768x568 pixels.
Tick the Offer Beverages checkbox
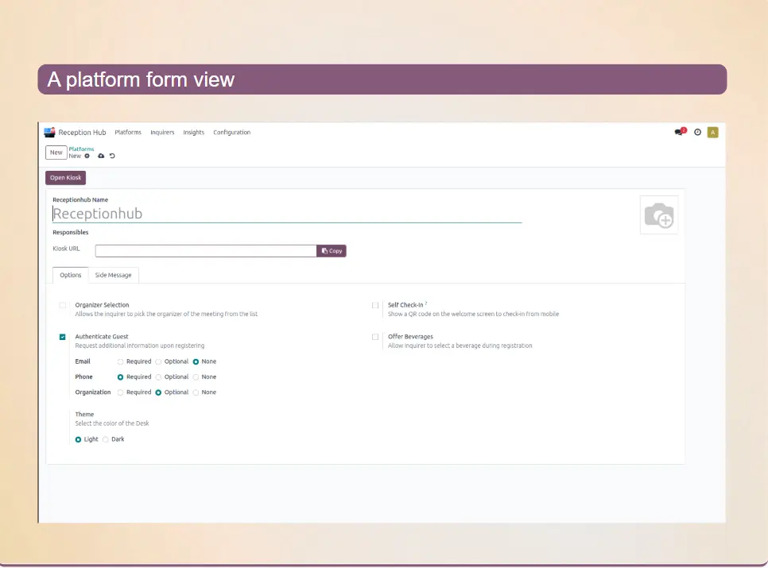coord(375,337)
